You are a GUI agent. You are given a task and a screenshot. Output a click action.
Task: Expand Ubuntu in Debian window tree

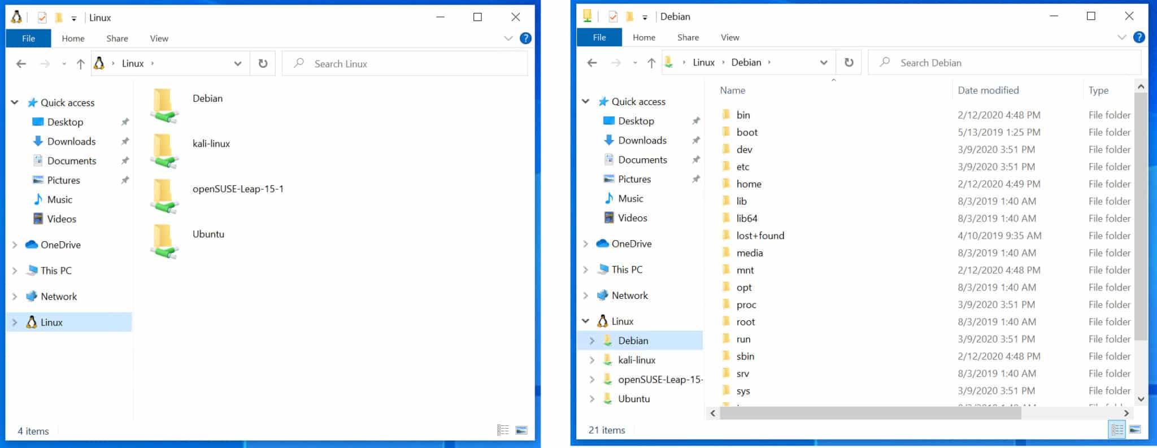tap(592, 399)
